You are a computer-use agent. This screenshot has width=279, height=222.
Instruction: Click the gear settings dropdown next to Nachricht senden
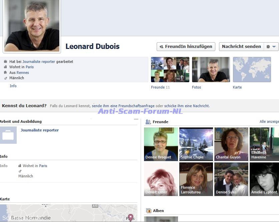tap(271, 47)
